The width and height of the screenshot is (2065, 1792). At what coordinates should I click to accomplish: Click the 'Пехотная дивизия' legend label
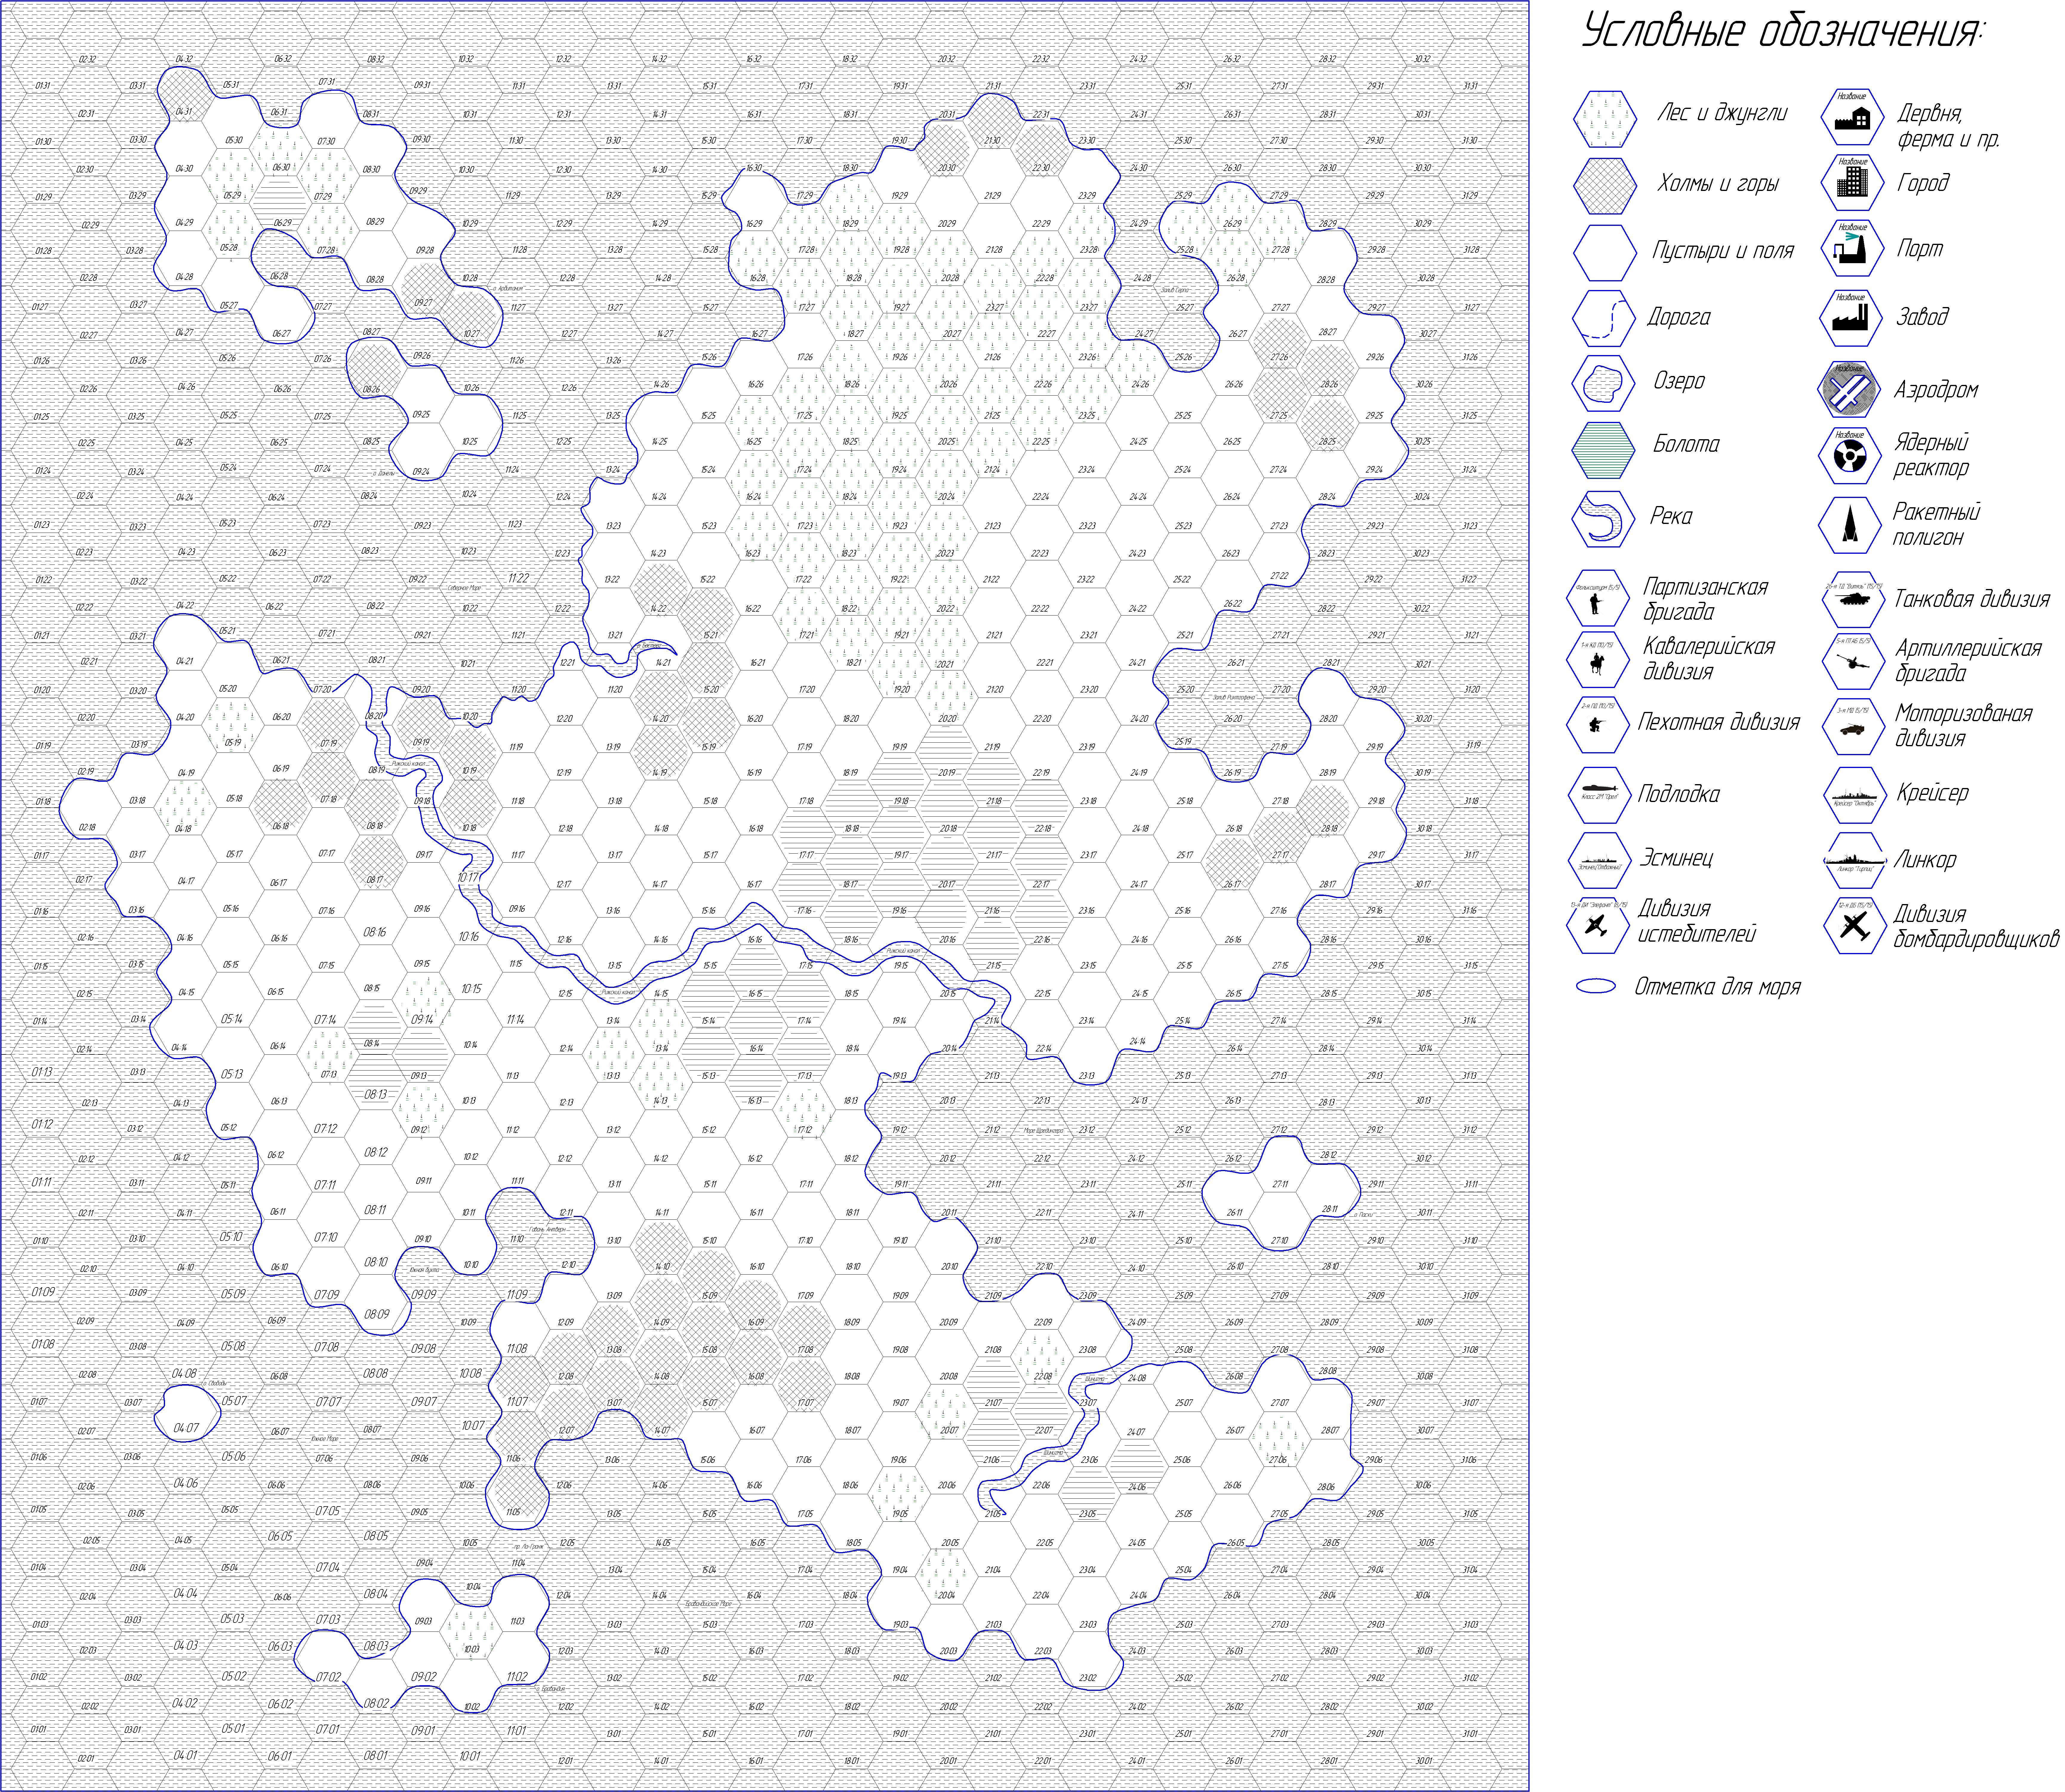click(1719, 722)
